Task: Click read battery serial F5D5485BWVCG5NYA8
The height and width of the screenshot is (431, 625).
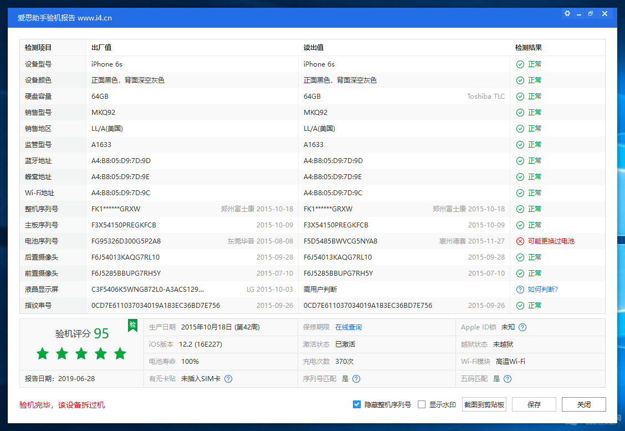Action: pos(340,241)
